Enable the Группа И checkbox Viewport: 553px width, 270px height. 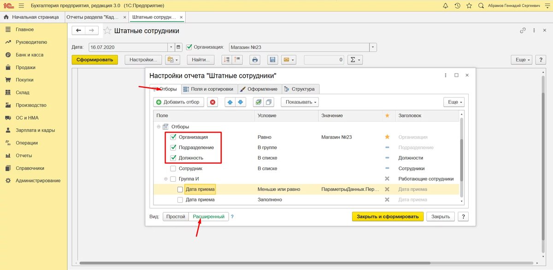173,179
